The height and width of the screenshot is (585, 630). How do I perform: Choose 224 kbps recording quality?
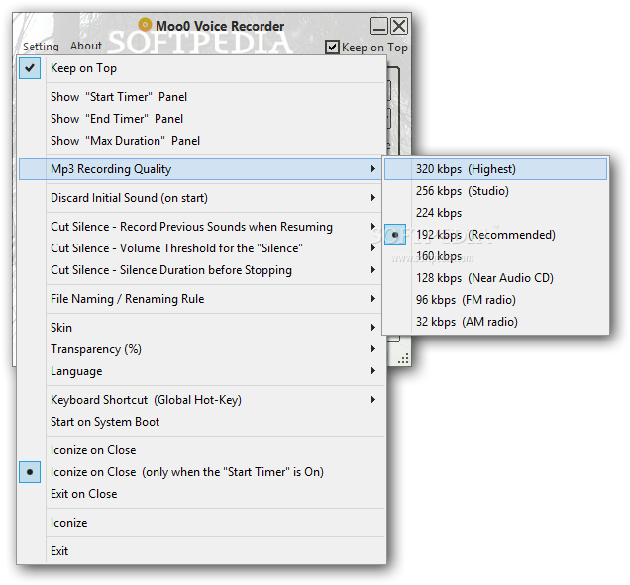(495, 213)
